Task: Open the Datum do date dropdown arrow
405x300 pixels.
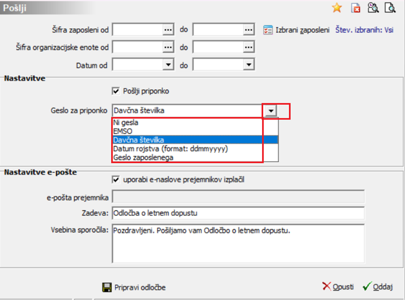Action: (249, 64)
